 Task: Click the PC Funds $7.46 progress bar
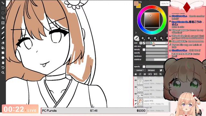point(94,111)
